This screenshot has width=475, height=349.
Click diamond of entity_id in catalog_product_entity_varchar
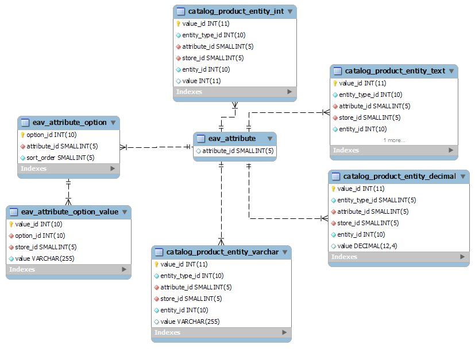click(x=156, y=311)
